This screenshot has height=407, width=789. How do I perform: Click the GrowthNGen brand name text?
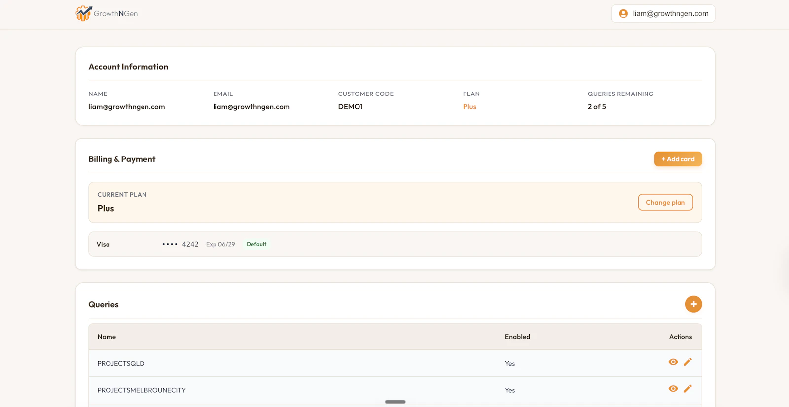pos(115,14)
